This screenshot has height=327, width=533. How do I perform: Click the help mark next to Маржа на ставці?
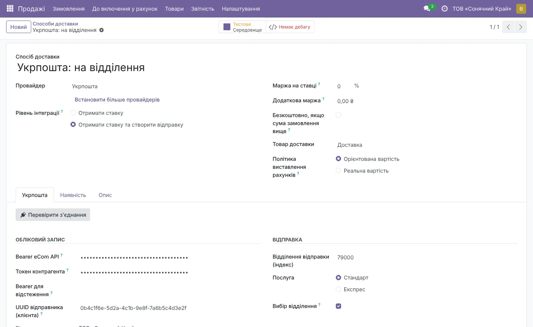[319, 84]
